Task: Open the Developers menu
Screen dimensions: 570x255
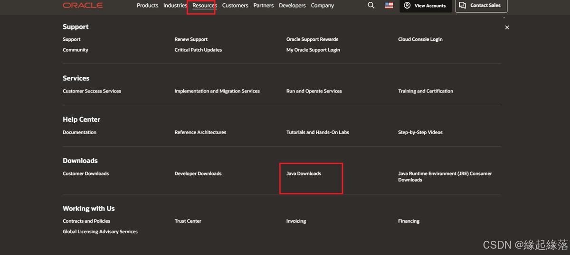Action: [292, 6]
